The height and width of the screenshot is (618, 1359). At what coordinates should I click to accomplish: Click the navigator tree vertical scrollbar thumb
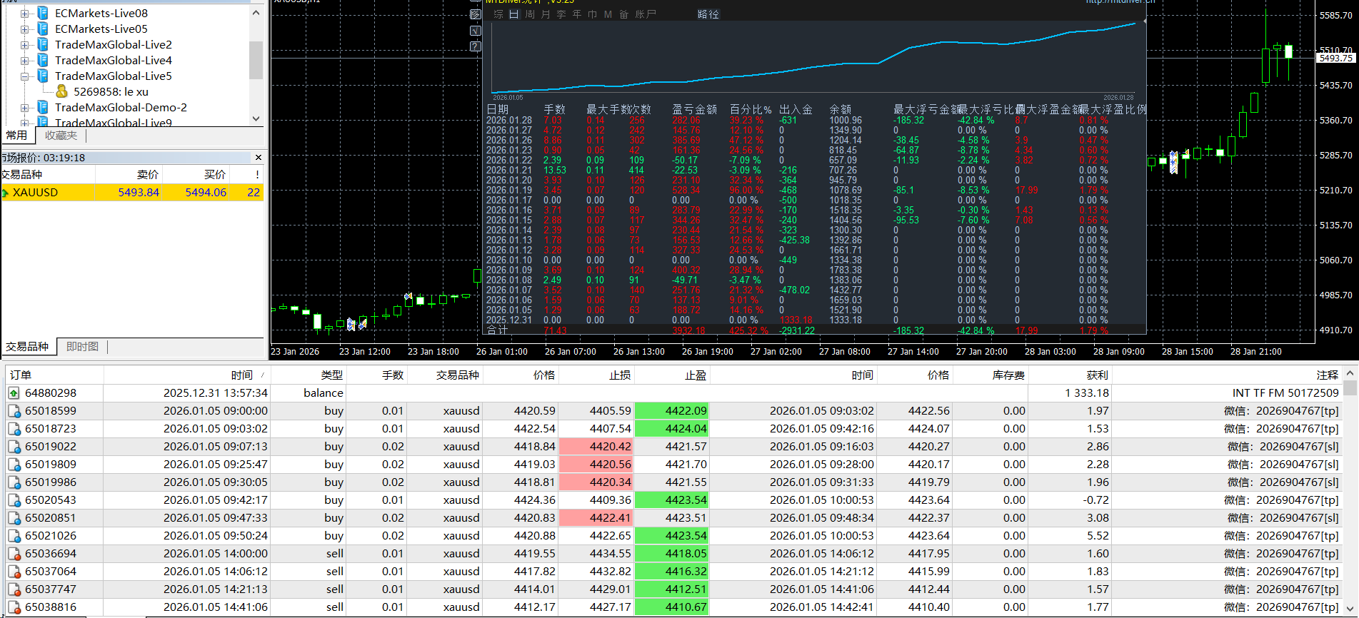tap(256, 60)
